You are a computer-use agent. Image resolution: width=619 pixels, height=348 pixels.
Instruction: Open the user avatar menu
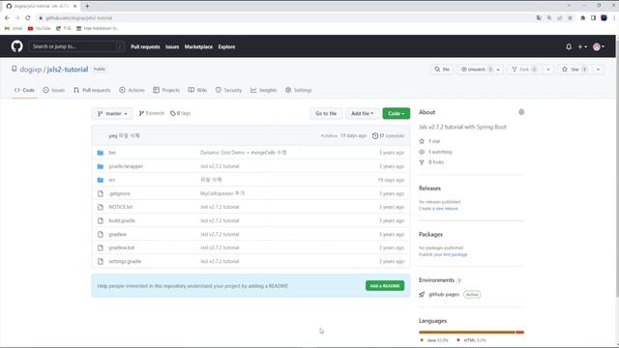599,46
